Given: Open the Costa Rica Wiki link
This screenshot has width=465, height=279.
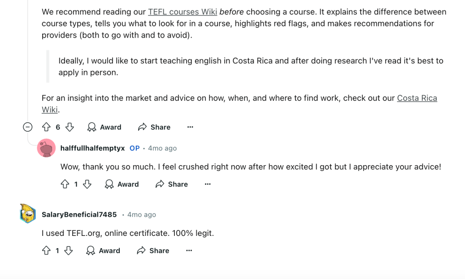Looking at the screenshot, I should pos(417,98).
